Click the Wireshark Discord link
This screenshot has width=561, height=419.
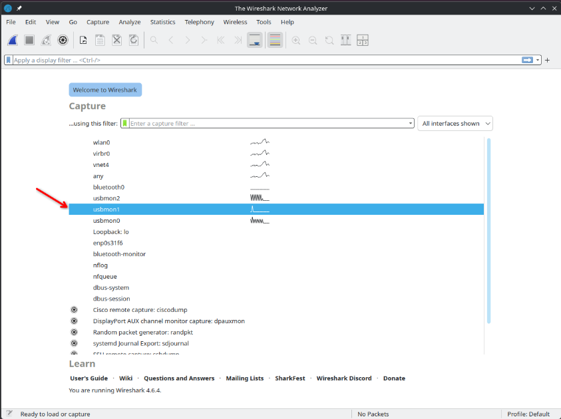point(343,378)
